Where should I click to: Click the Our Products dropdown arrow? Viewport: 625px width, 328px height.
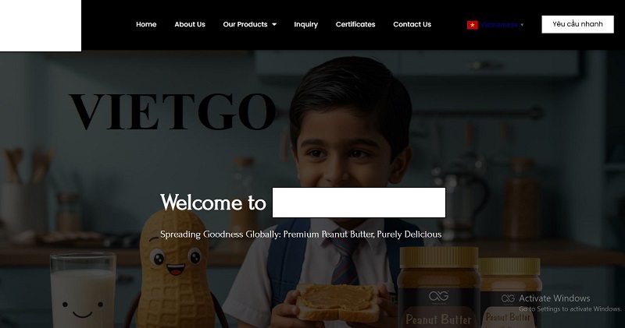click(274, 25)
